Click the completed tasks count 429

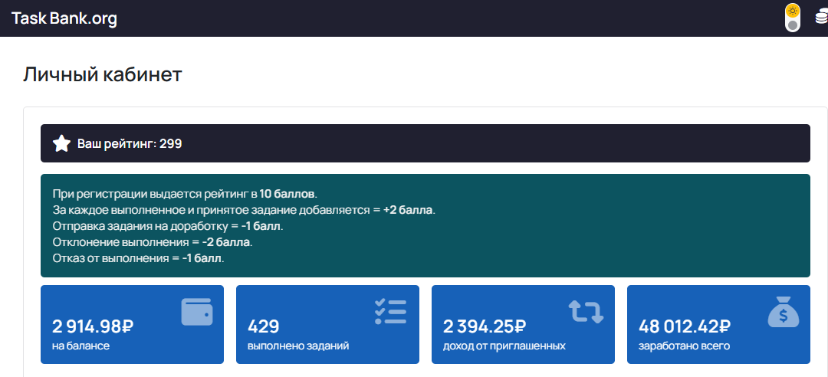pyautogui.click(x=263, y=326)
